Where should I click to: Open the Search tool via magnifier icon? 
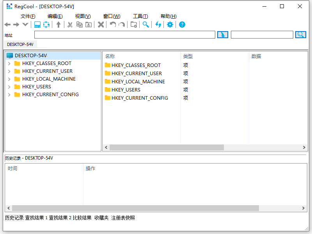(x=145, y=25)
